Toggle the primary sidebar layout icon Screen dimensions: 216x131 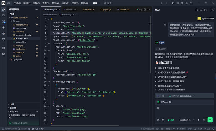point(173,3)
